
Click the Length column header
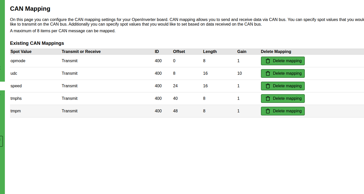(x=210, y=52)
